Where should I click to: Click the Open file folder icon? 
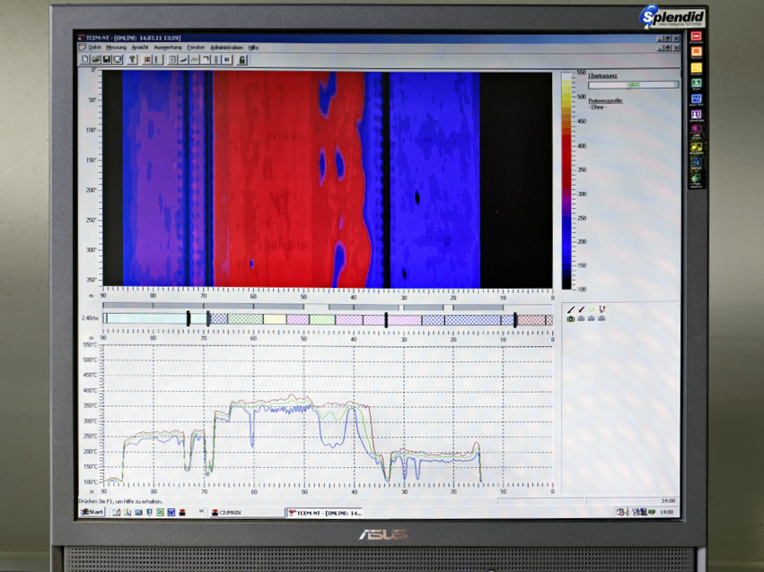[x=95, y=59]
